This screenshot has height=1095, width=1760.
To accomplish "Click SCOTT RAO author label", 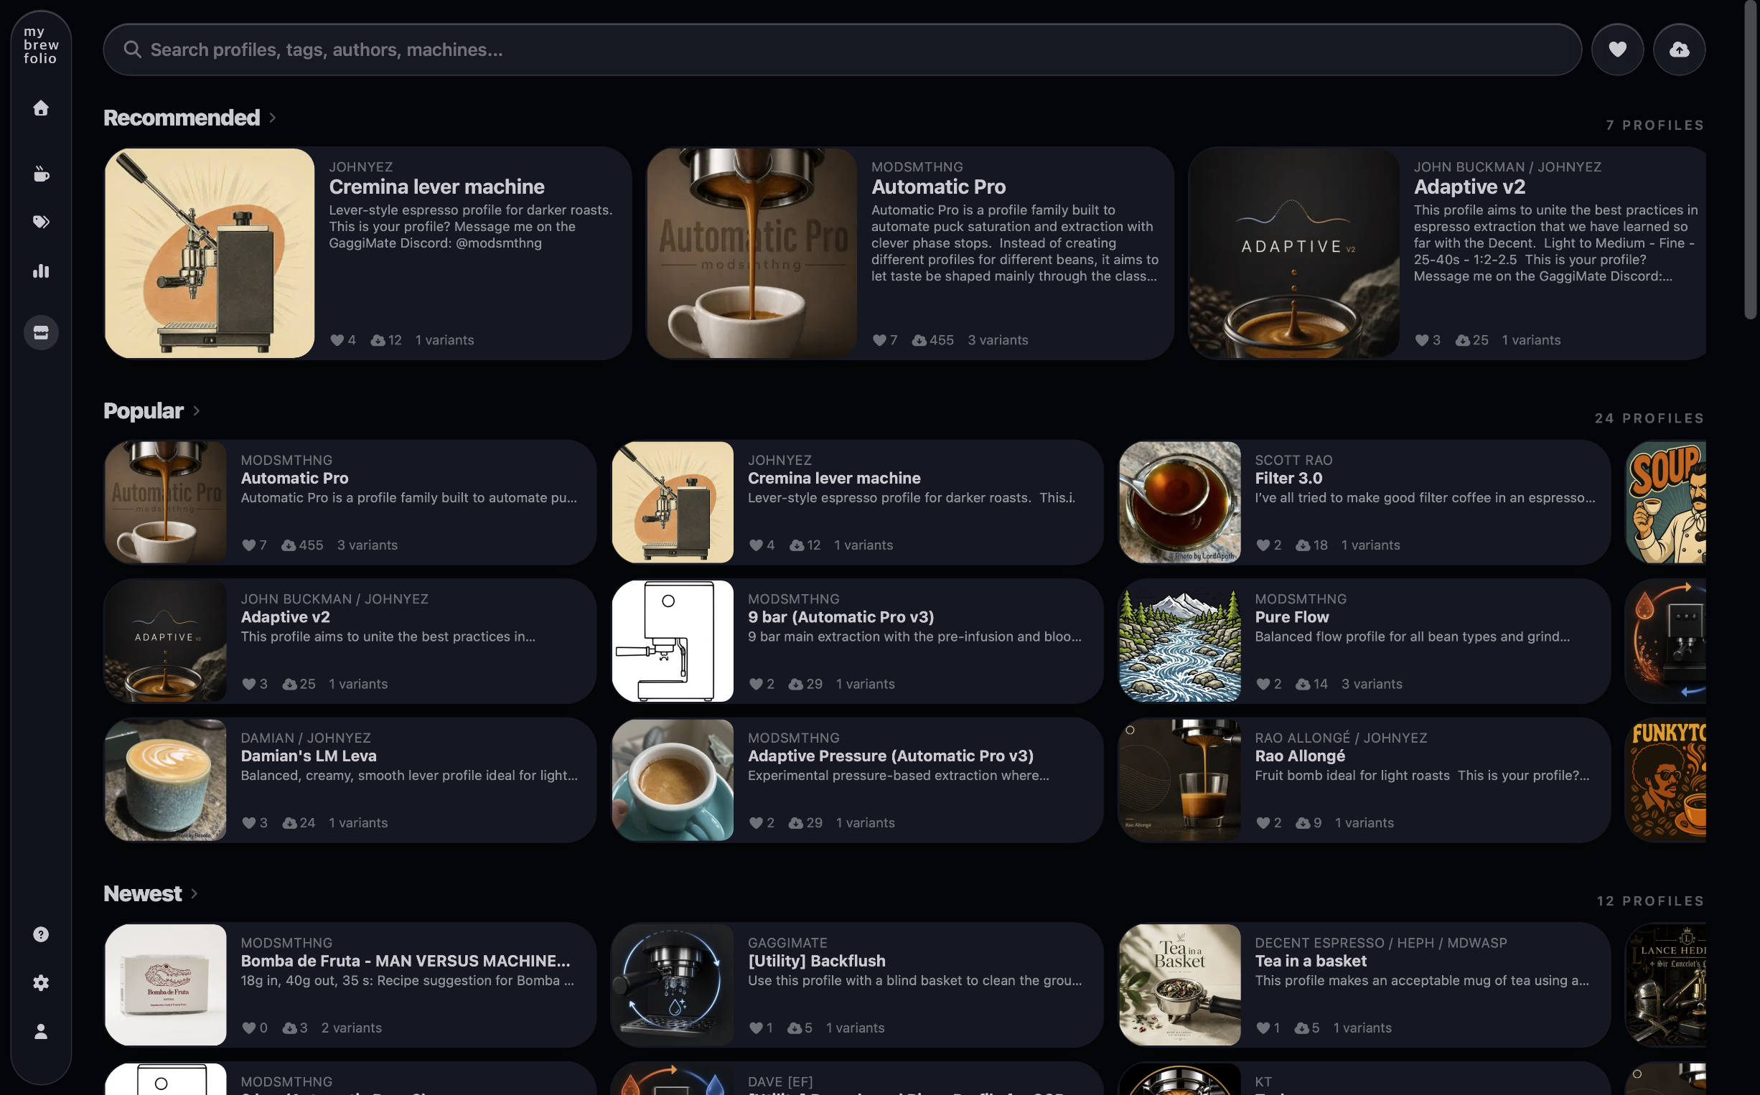I will (1293, 461).
